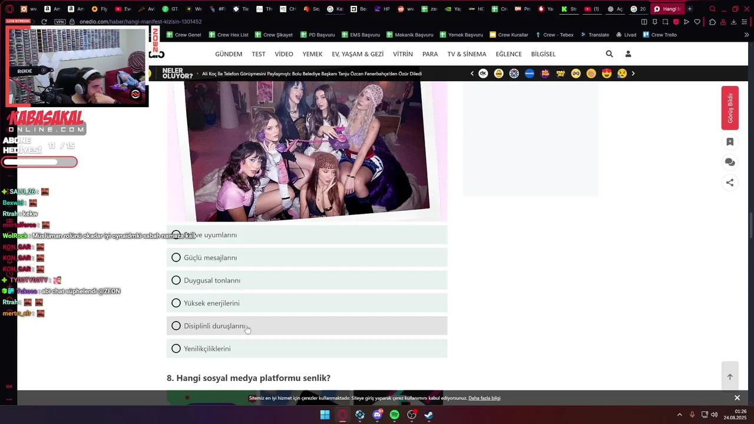Open Spotify from the taskbar
Image resolution: width=754 pixels, height=424 pixels.
pos(395,415)
